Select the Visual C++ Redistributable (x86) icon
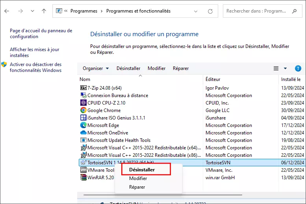This screenshot has height=204, width=306. (x=83, y=155)
